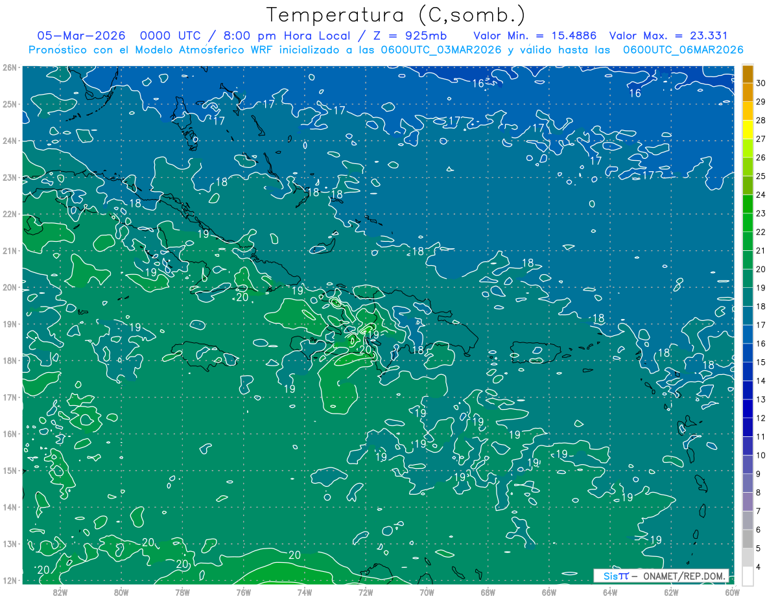The height and width of the screenshot is (601, 778).
Task: Click longitude axis label "70W"
Action: click(427, 592)
